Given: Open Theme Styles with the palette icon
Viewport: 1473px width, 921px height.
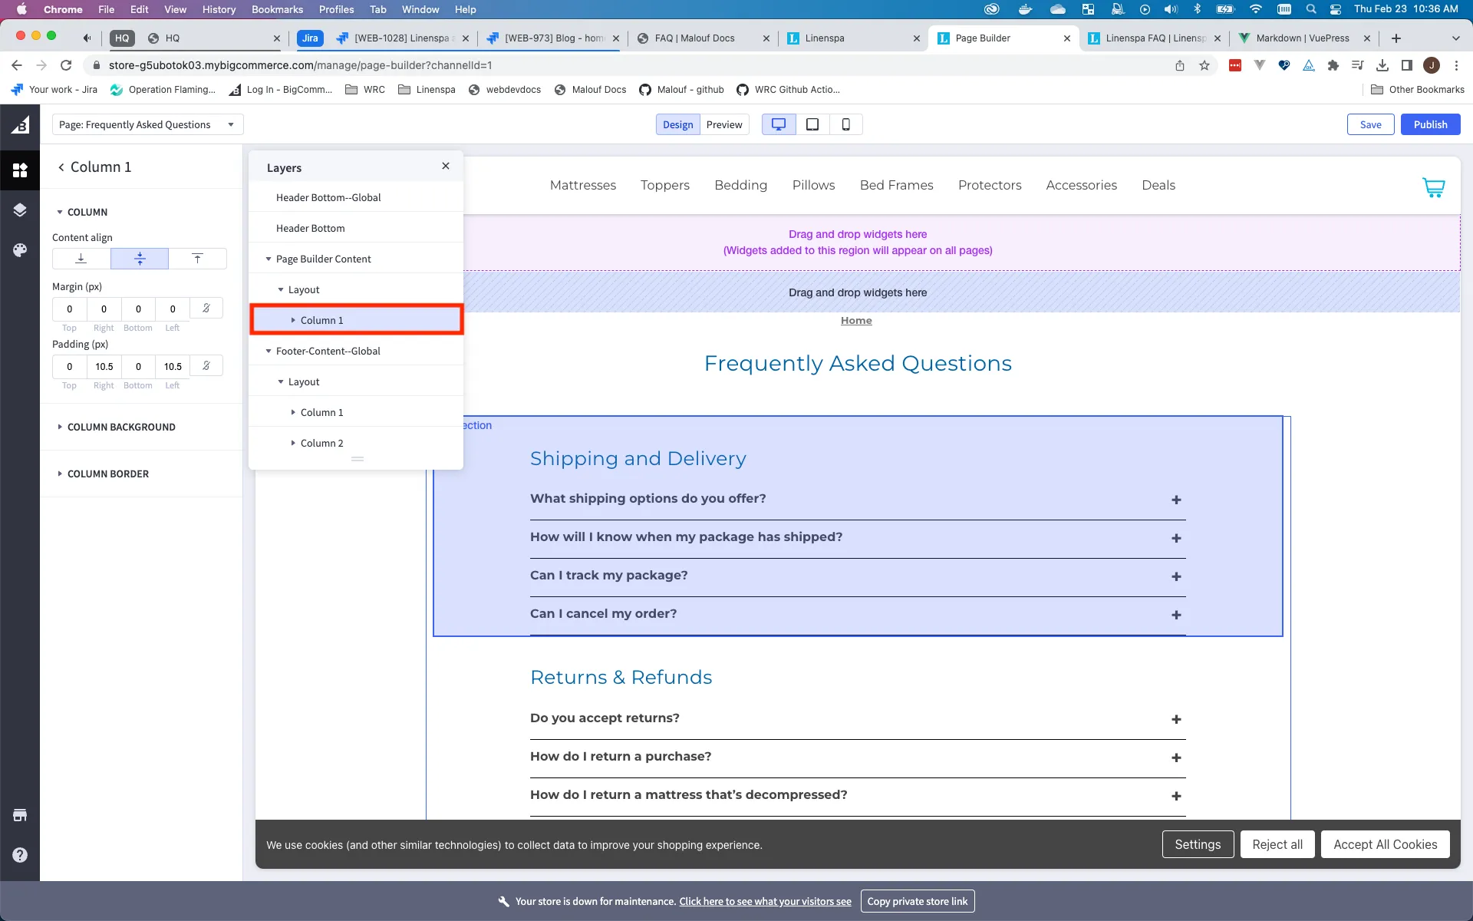Looking at the screenshot, I should pos(20,249).
